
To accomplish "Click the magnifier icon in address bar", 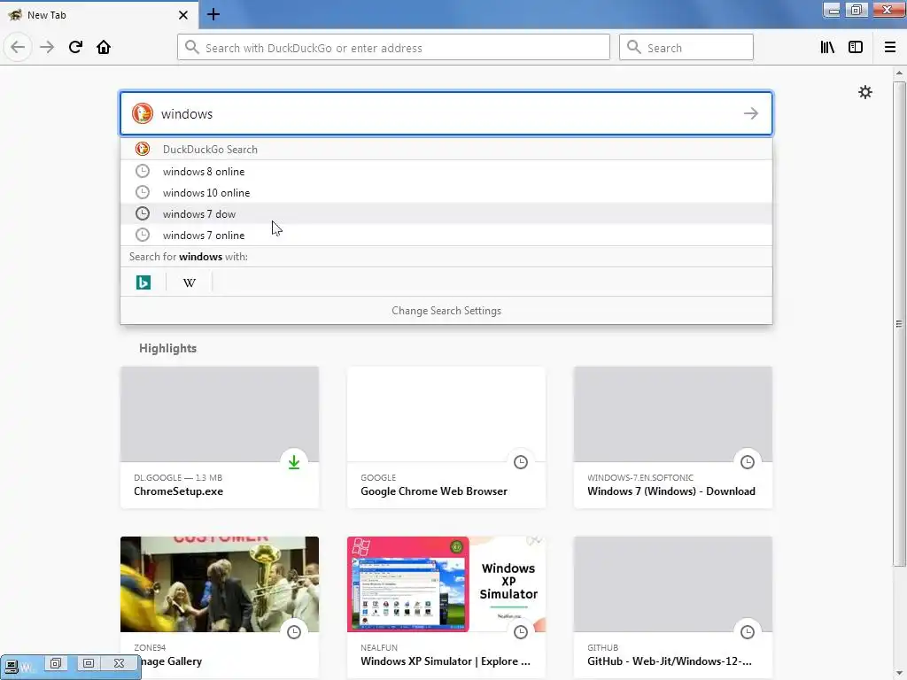I will tap(192, 47).
